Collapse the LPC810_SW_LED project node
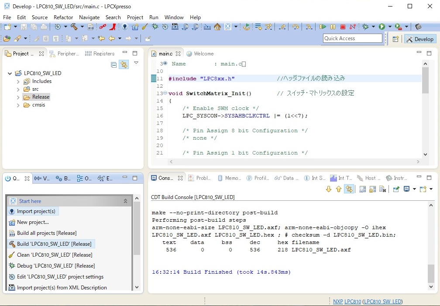 [x=10, y=73]
